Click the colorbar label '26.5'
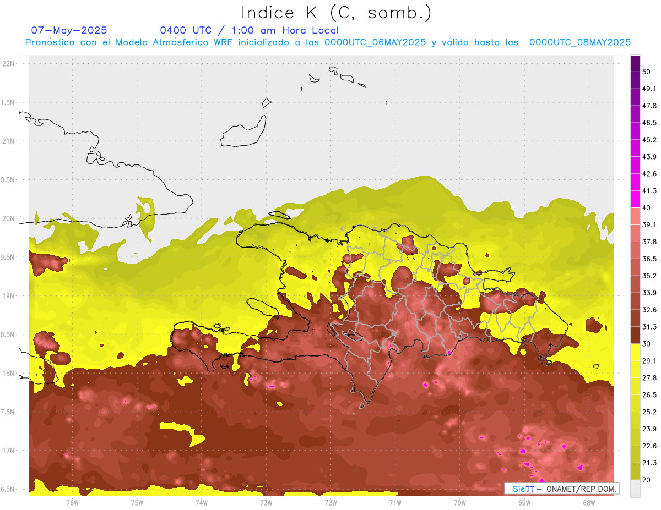661x510 pixels. click(x=649, y=395)
